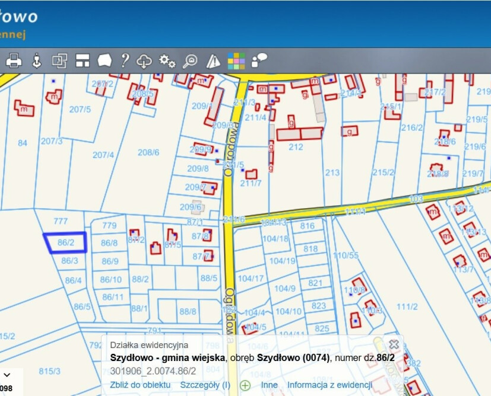Click parcel label 207/4
The width and height of the screenshot is (491, 396).
click(103, 155)
